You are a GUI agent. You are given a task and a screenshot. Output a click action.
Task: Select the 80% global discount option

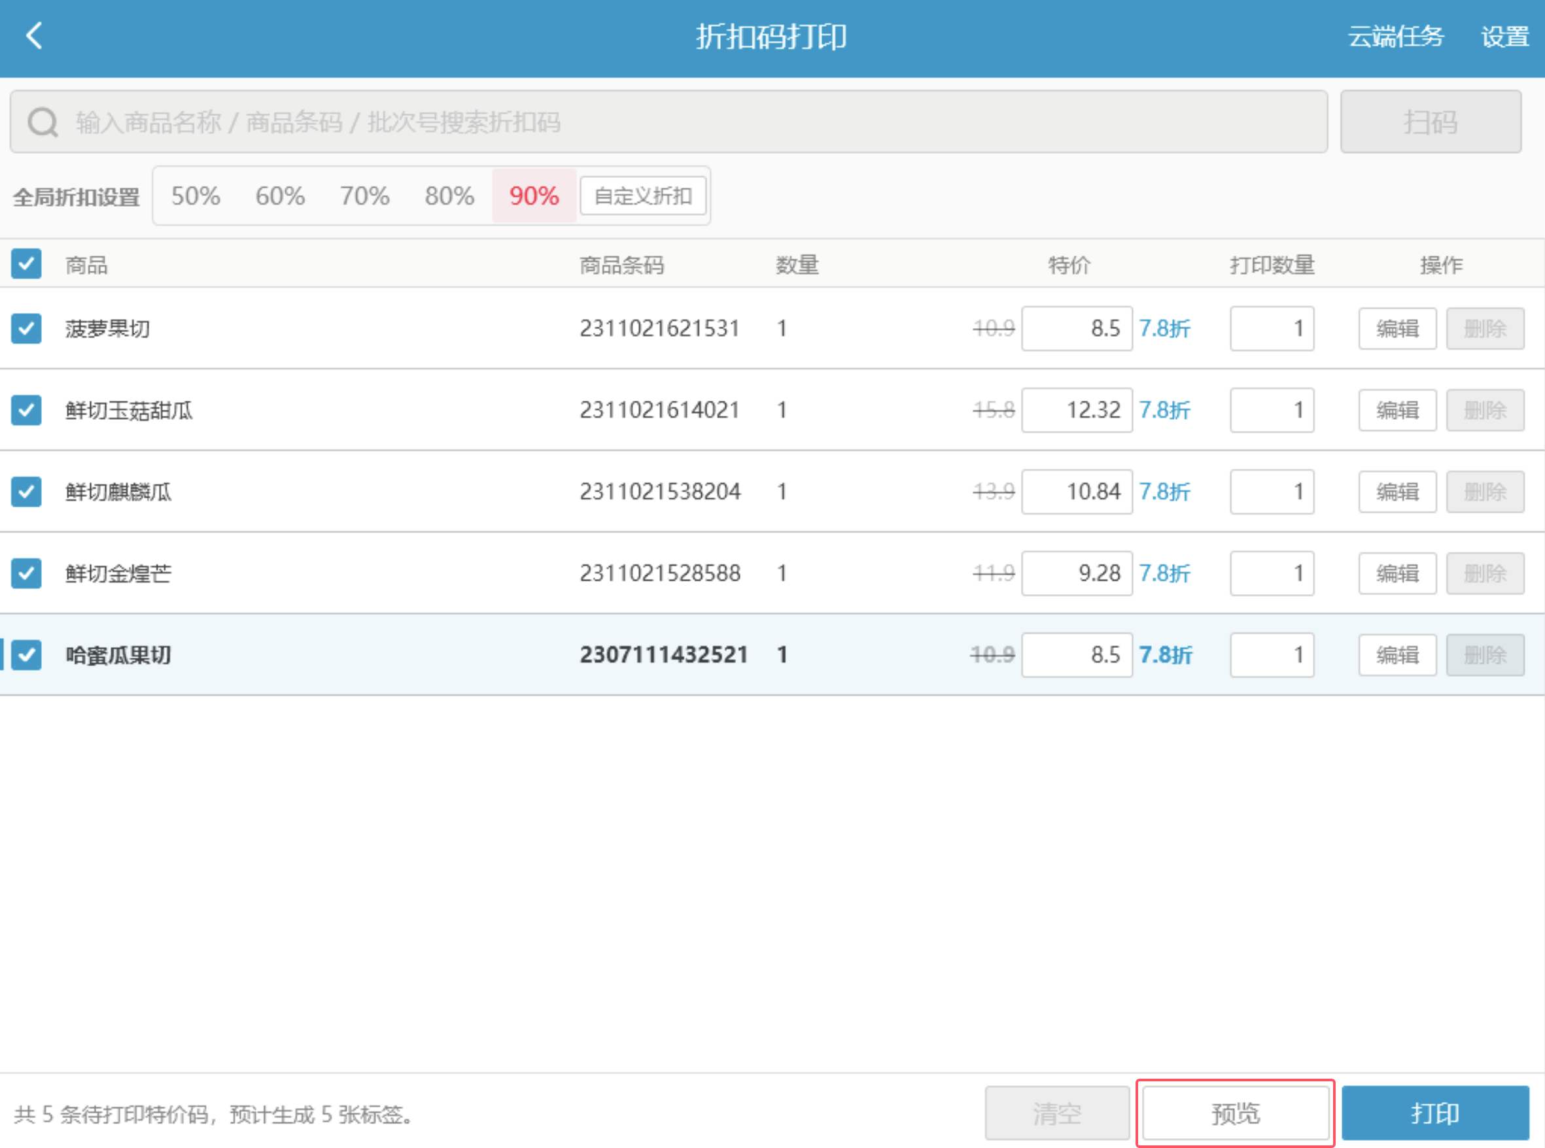pos(449,196)
